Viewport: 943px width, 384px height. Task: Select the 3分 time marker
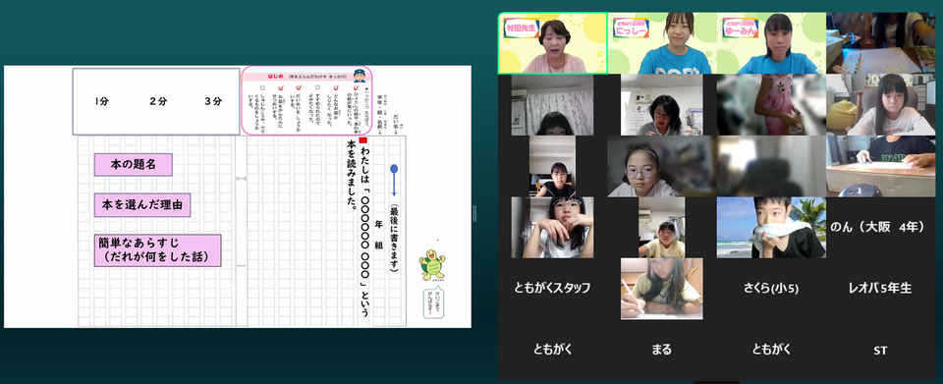pos(213,101)
